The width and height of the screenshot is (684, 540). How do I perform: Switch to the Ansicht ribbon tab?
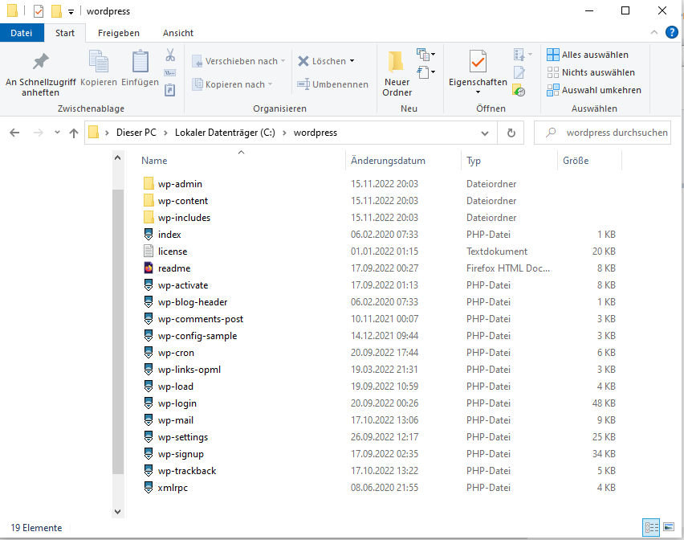point(178,33)
